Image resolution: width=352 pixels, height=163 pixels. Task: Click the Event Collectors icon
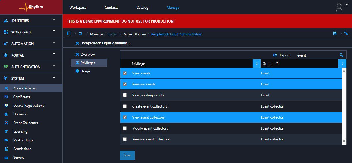pos(6,123)
